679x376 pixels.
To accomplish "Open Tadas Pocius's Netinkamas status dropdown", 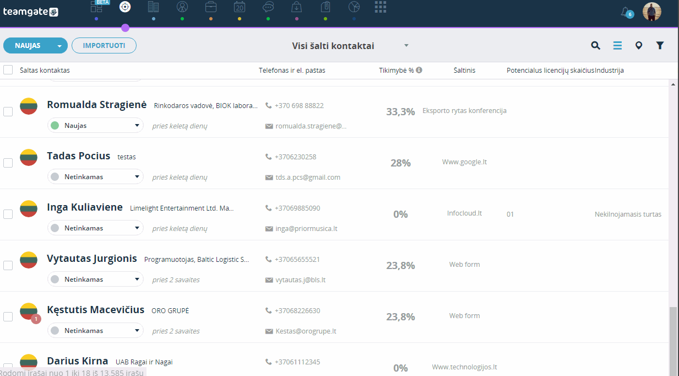I will pyautogui.click(x=95, y=177).
